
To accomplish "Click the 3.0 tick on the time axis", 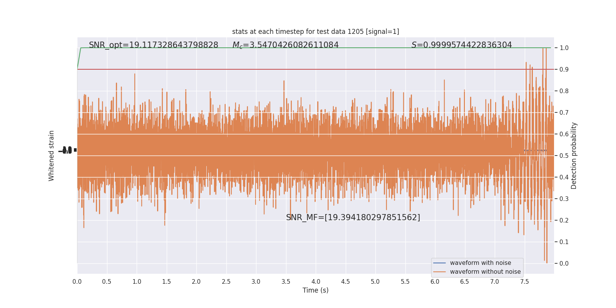I will pyautogui.click(x=256, y=281).
